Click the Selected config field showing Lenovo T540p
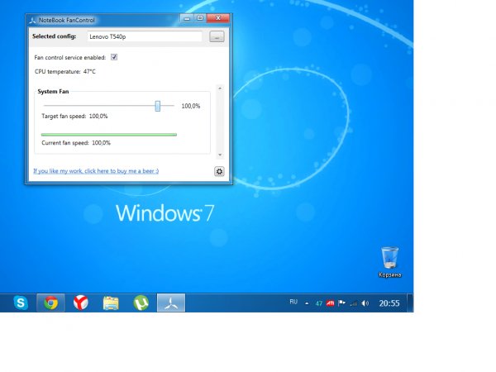 pos(145,36)
